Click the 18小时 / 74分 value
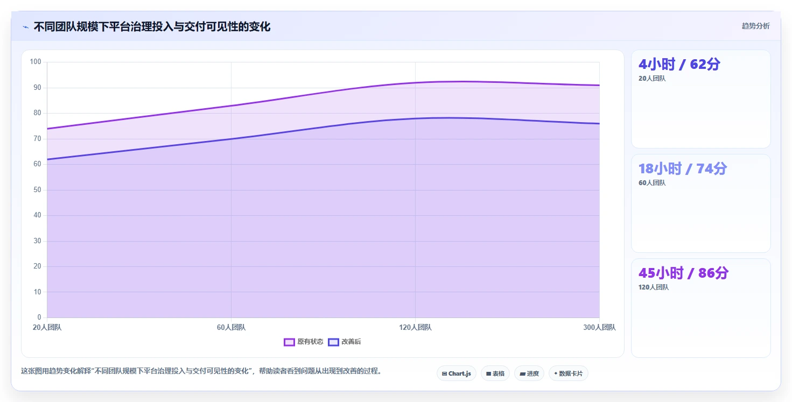792x402 pixels. click(683, 169)
